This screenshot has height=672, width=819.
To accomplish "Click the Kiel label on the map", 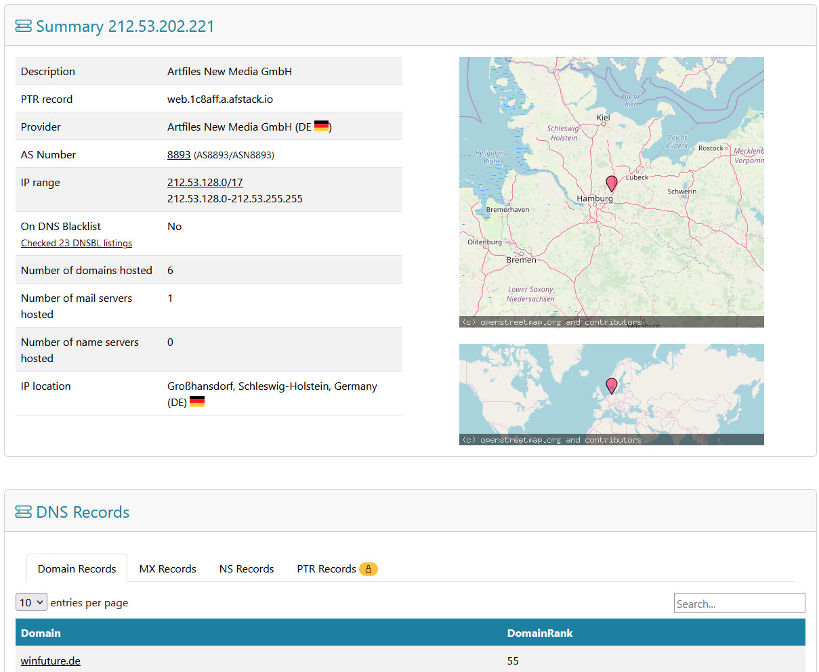I will point(603,118).
